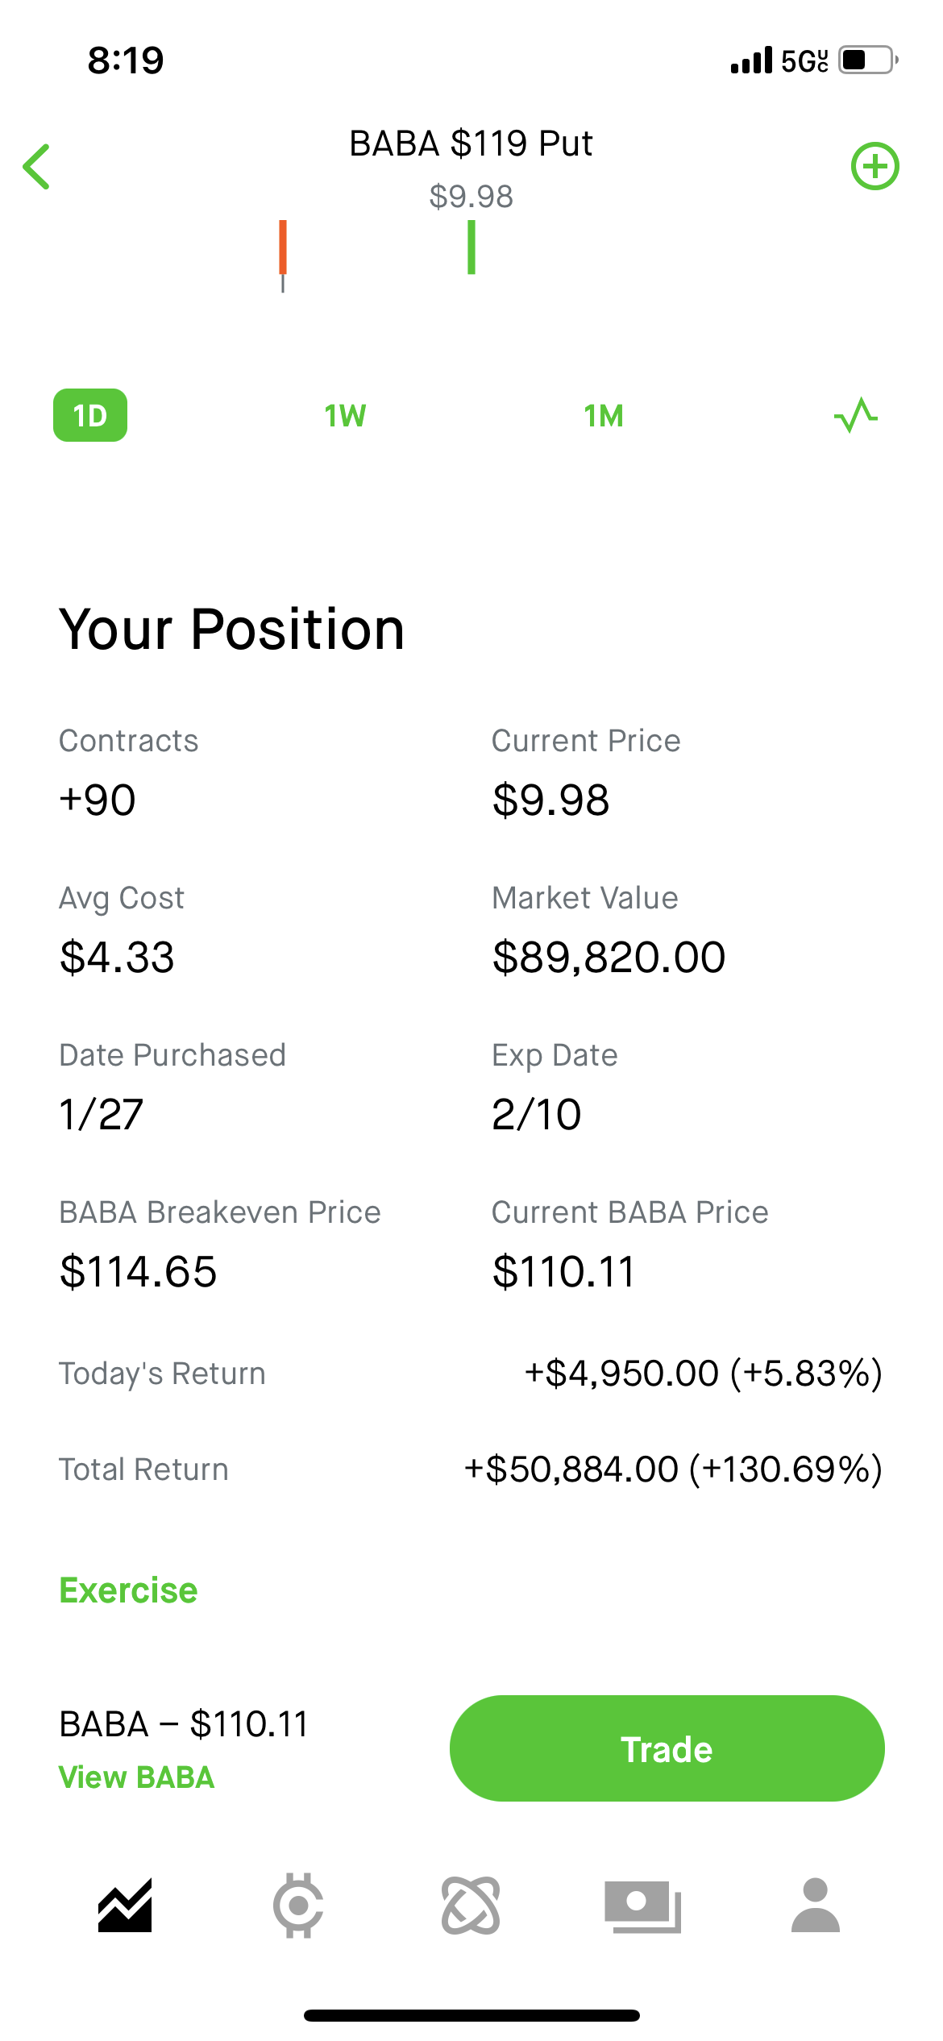
Task: Tap the green candlestick on chart
Action: [471, 247]
